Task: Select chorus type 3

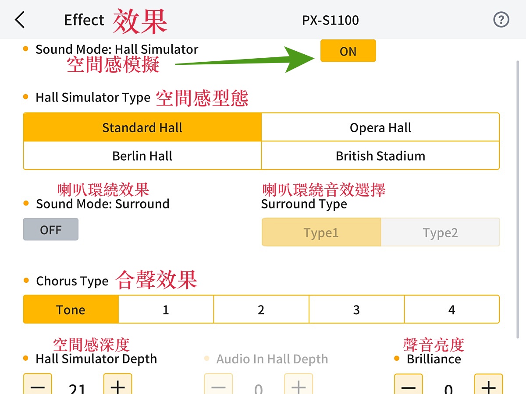Action: [356, 310]
